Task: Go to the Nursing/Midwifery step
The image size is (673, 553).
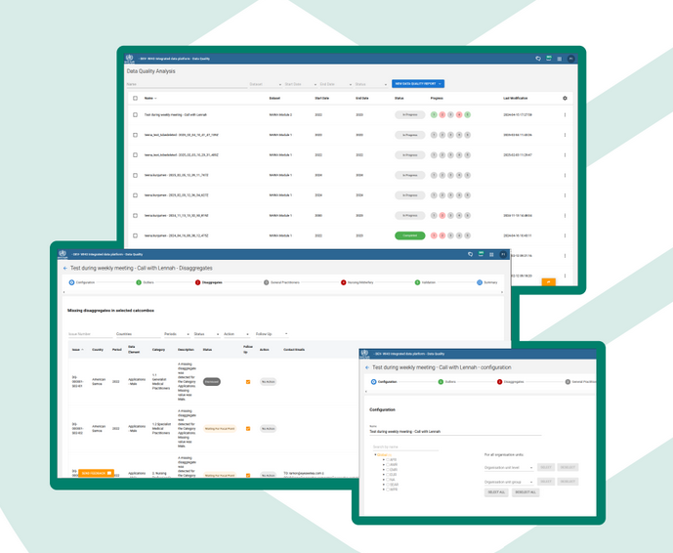Action: pos(358,282)
